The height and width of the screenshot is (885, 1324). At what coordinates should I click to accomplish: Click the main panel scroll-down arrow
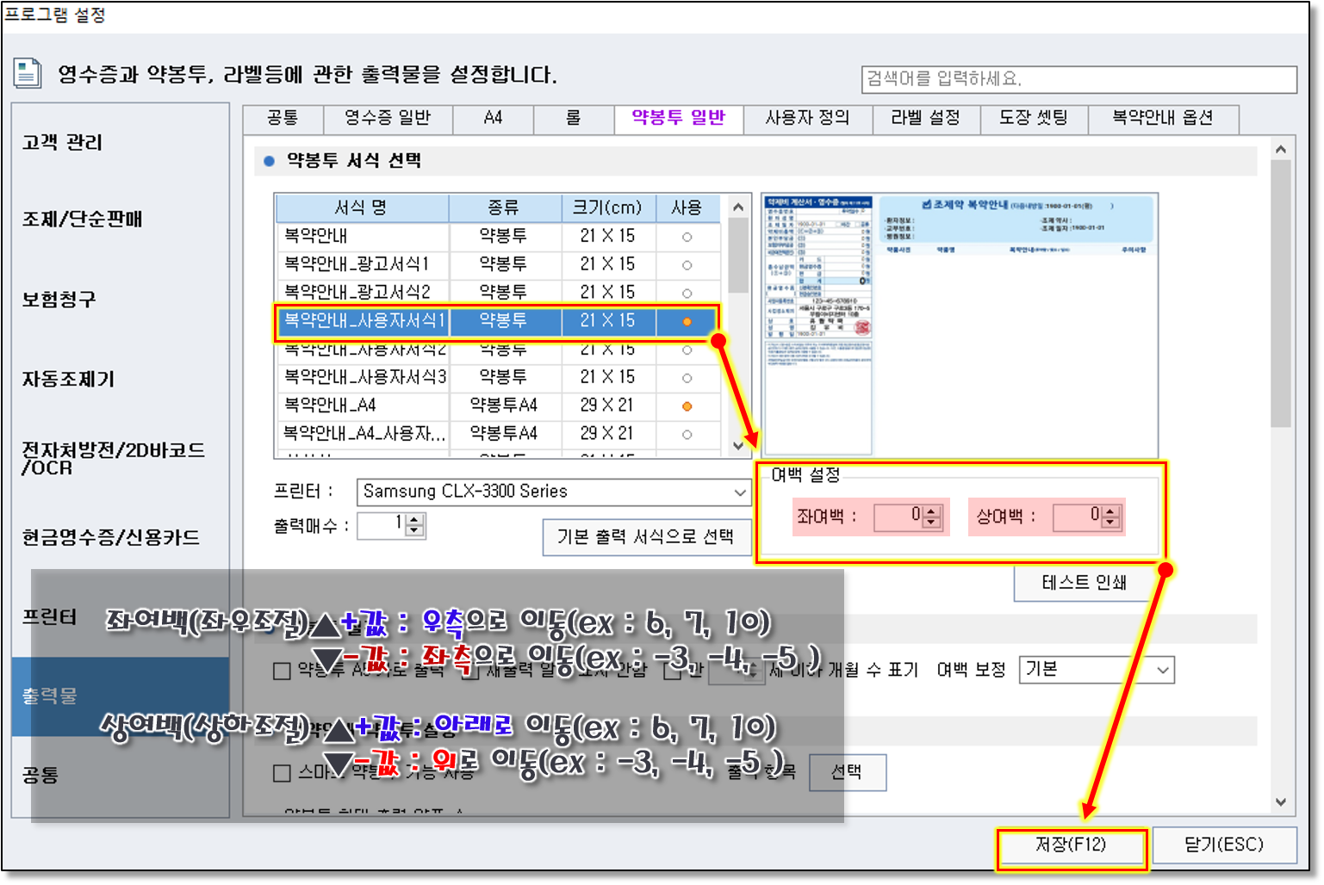tap(1281, 802)
